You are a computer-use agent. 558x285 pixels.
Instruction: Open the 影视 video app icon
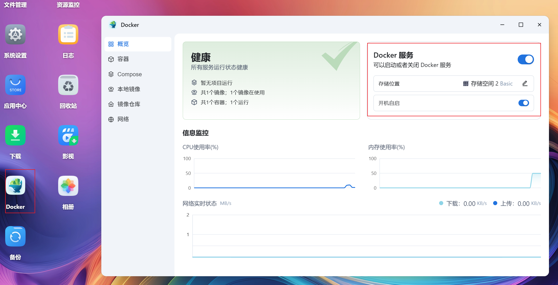tap(68, 135)
